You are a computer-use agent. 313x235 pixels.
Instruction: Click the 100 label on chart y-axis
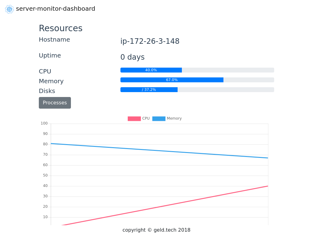pos(44,123)
